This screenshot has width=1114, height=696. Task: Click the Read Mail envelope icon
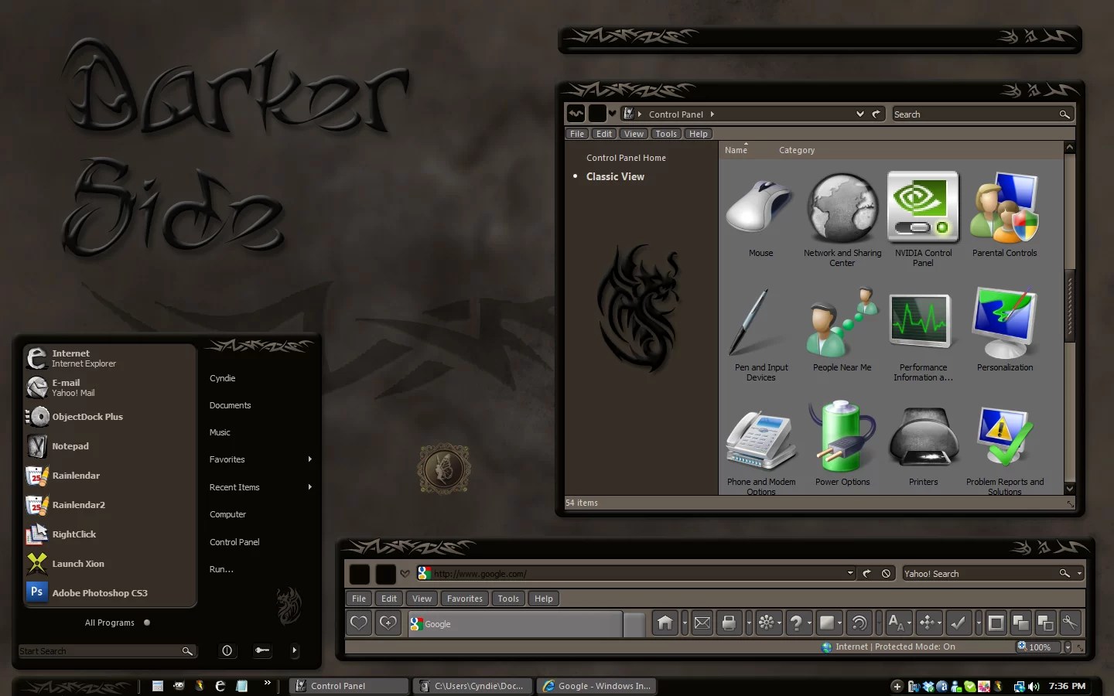[x=702, y=623]
